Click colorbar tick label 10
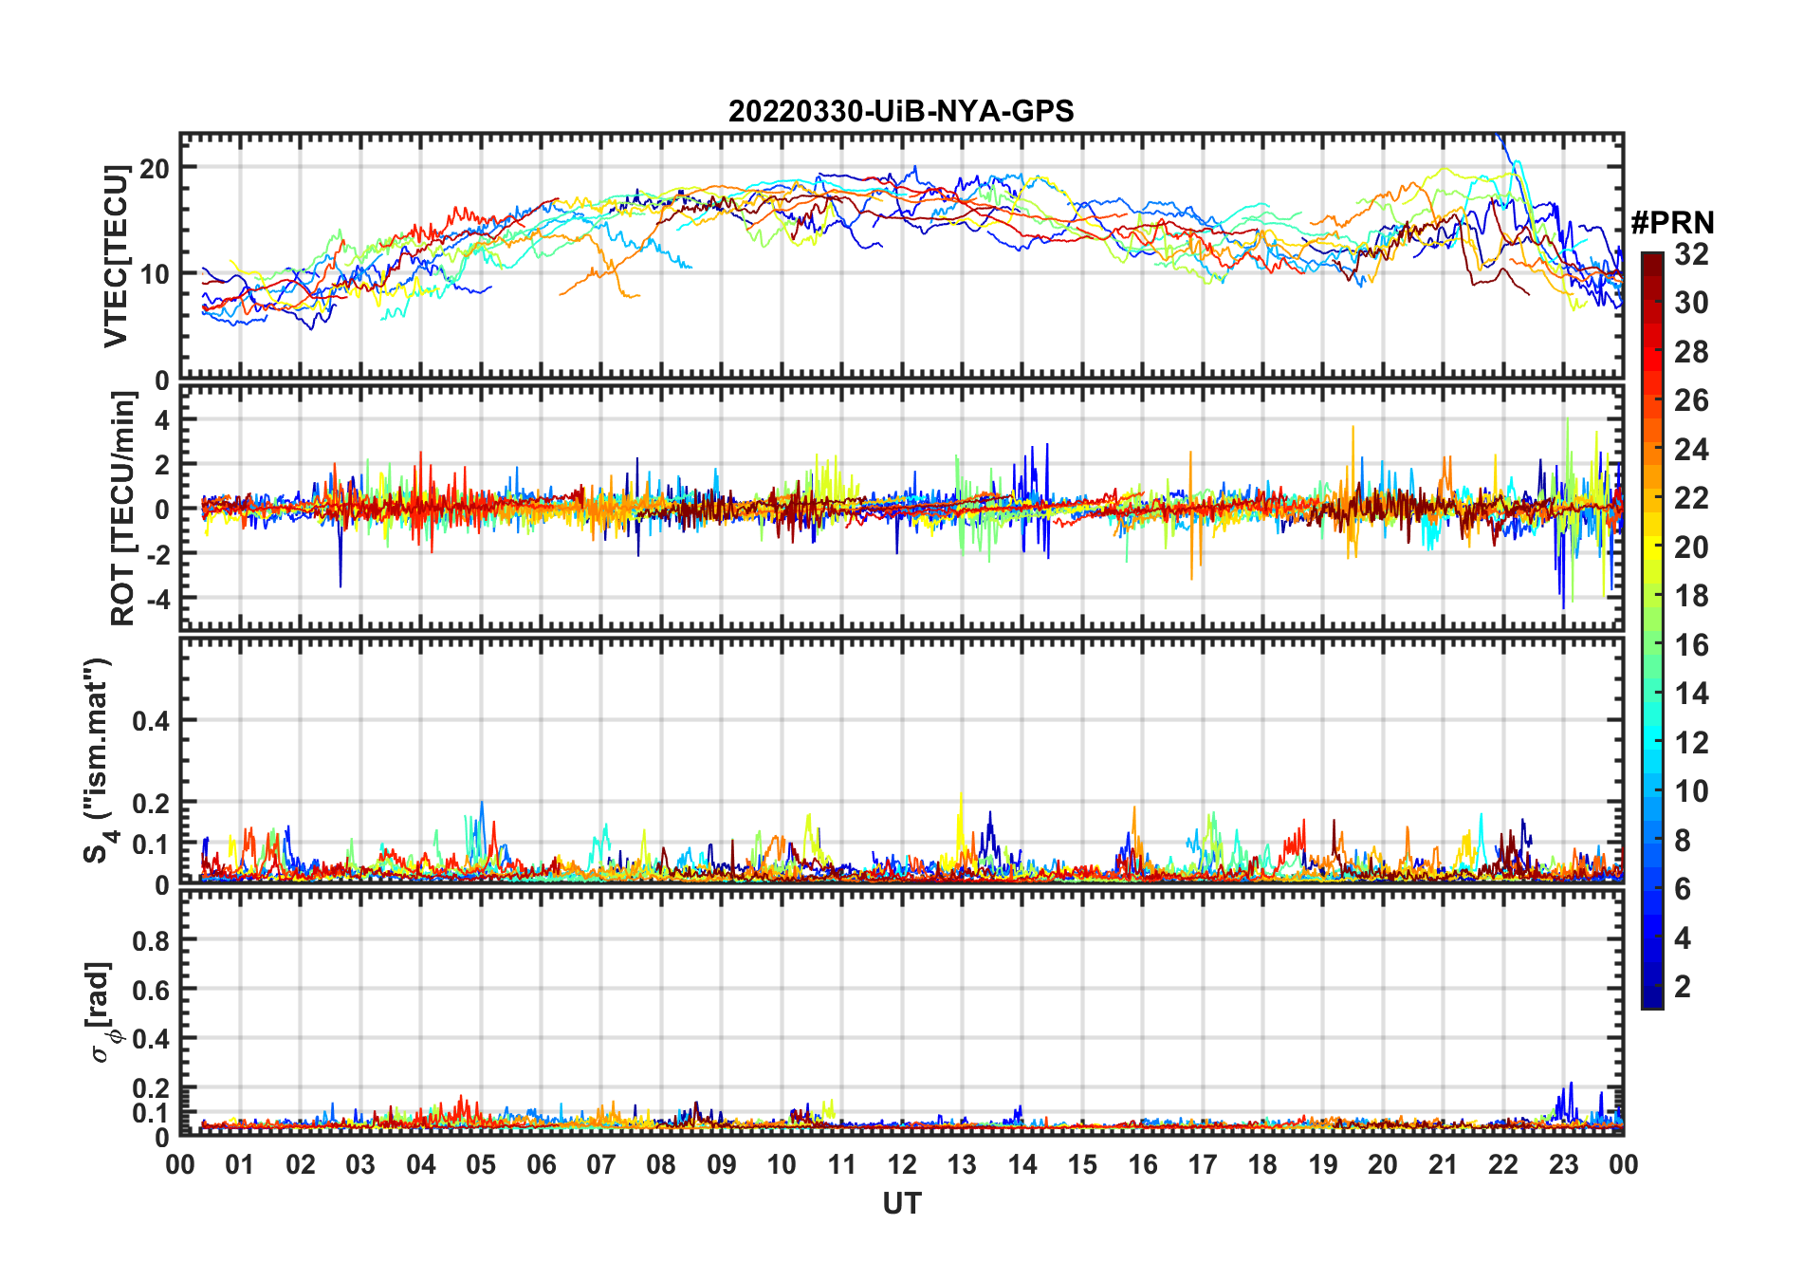This screenshot has width=1804, height=1262. click(x=1691, y=791)
